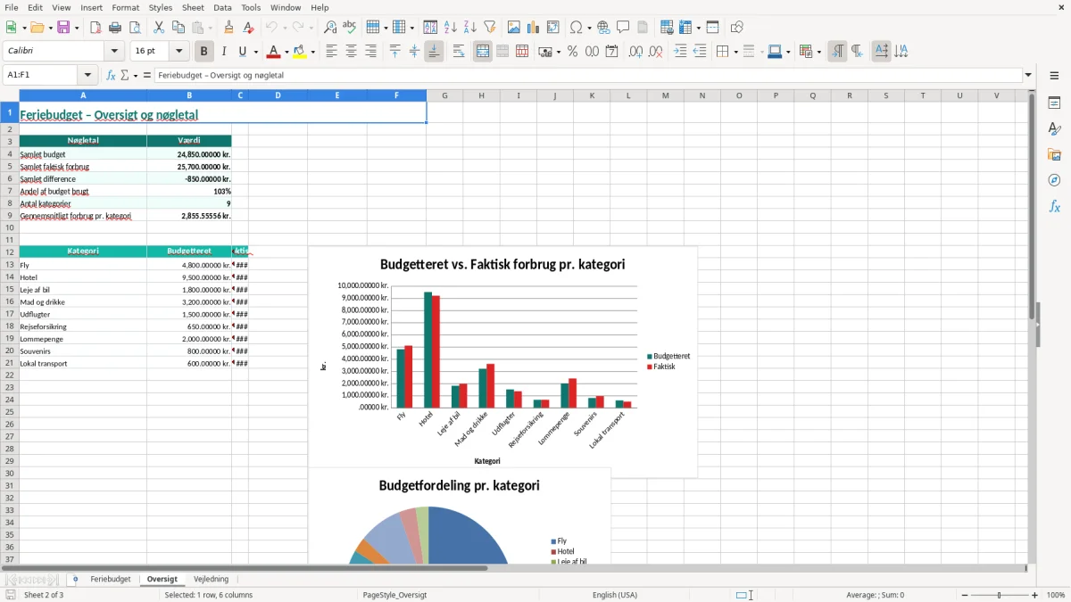Click the Add Decimal Place icon
This screenshot has height=602, width=1071.
(x=635, y=52)
